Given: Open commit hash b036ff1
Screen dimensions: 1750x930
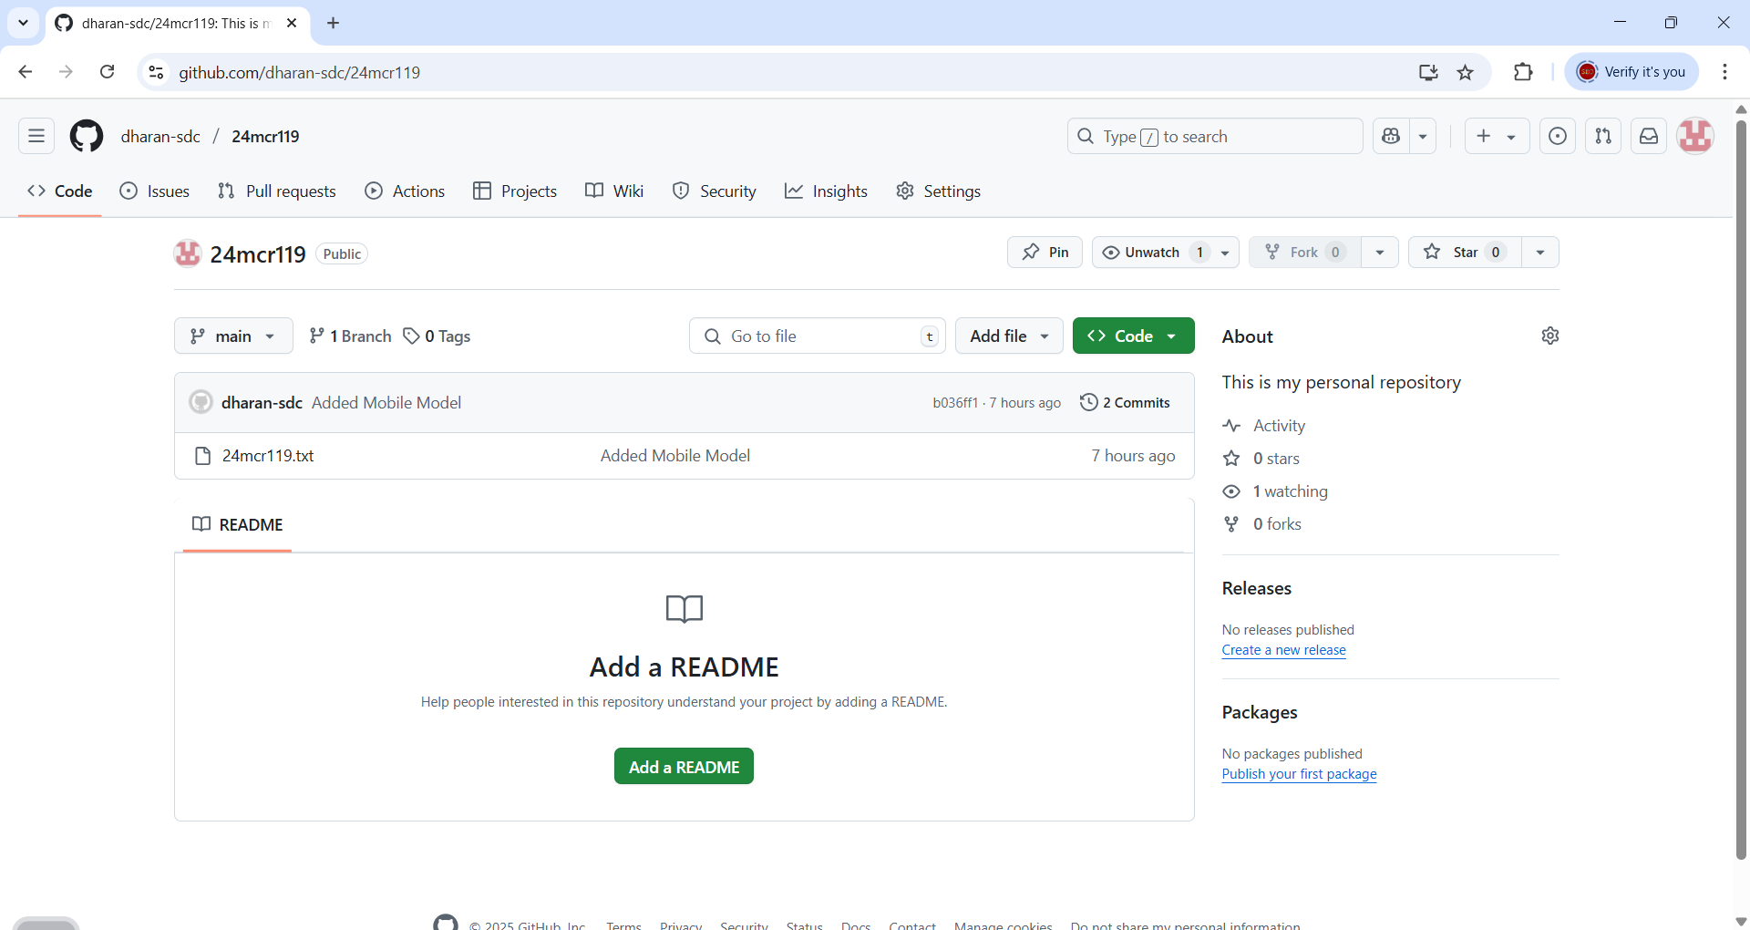Looking at the screenshot, I should click(x=954, y=402).
